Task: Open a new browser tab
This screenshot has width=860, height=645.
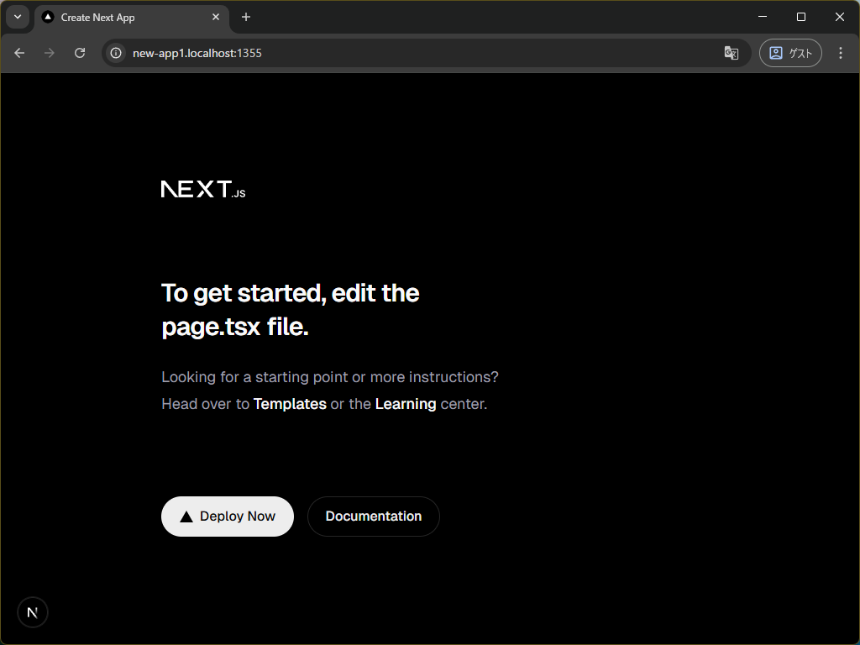Action: 246,17
